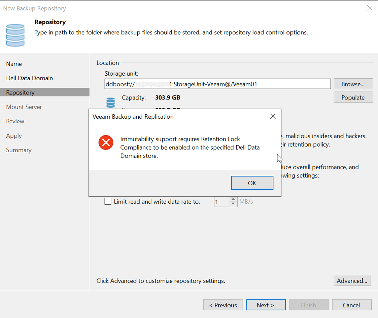Viewport: 378px width, 318px height.
Task: Select the Review wizard step
Action: tap(15, 121)
